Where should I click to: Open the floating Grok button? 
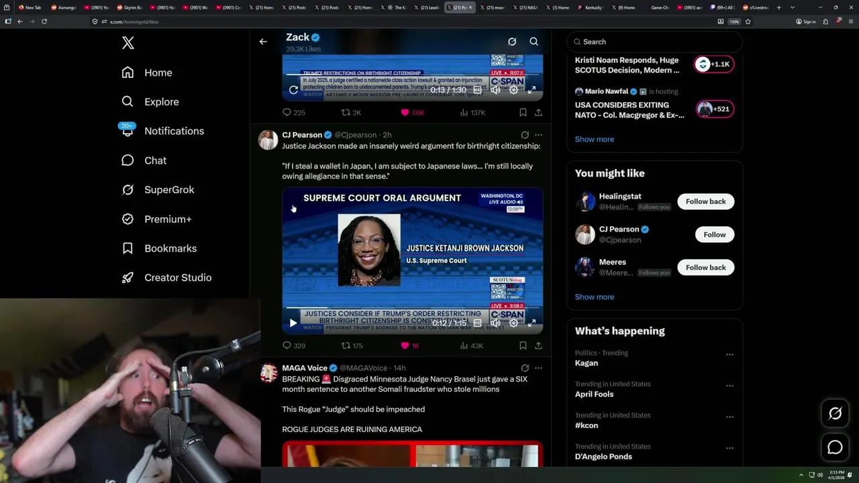[x=835, y=414]
